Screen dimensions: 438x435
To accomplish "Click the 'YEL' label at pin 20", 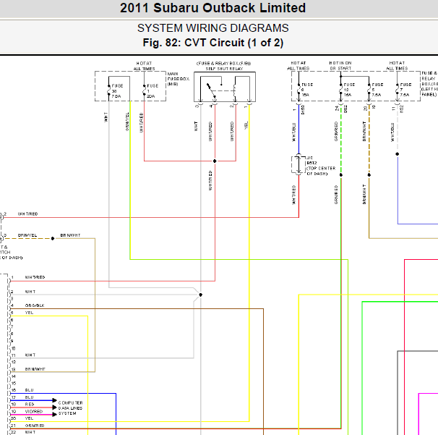I will [29, 418].
